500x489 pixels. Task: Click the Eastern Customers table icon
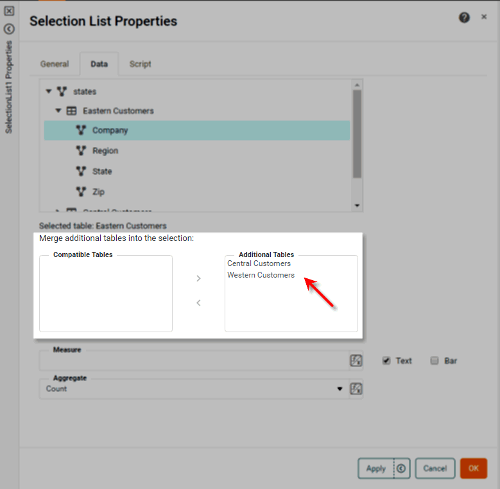click(72, 111)
